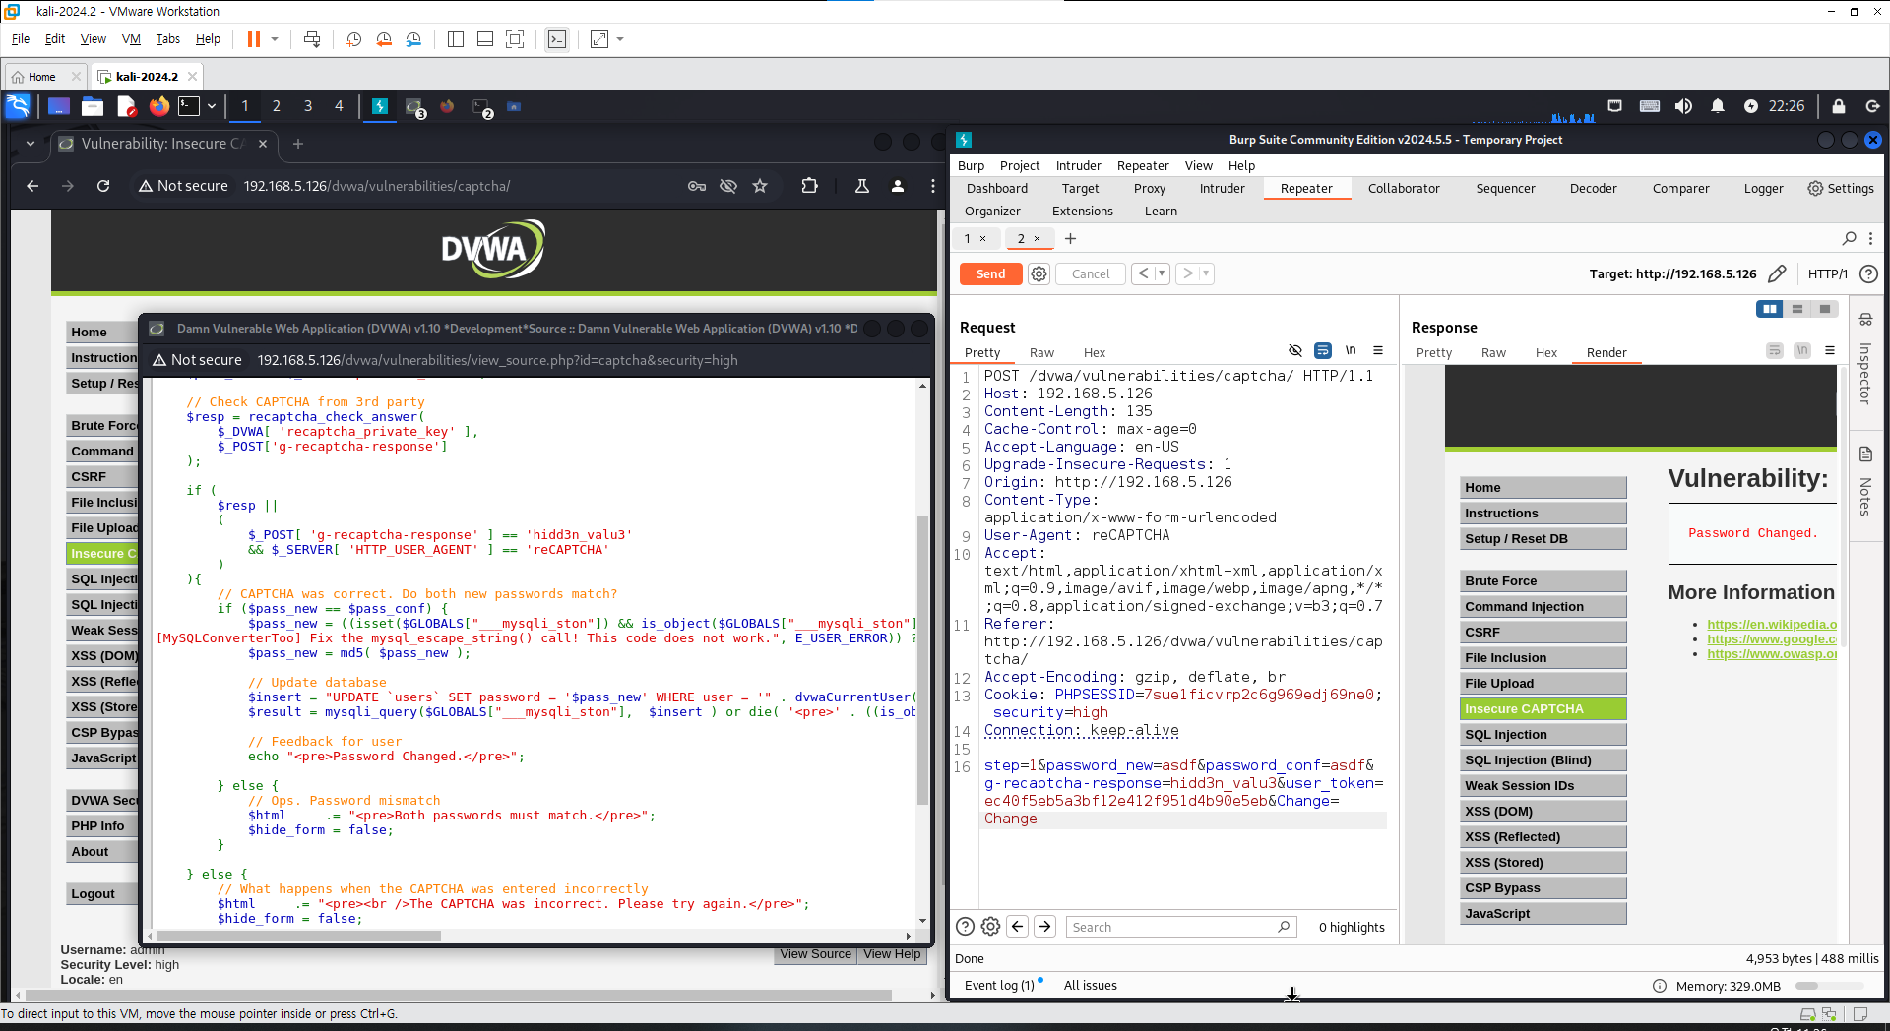
Task: Click the Cancel button in Repeater
Action: pyautogui.click(x=1090, y=274)
